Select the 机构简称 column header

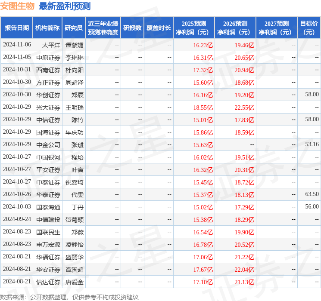coord(47,28)
